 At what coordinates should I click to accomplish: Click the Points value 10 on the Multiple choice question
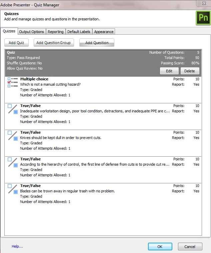197,79
